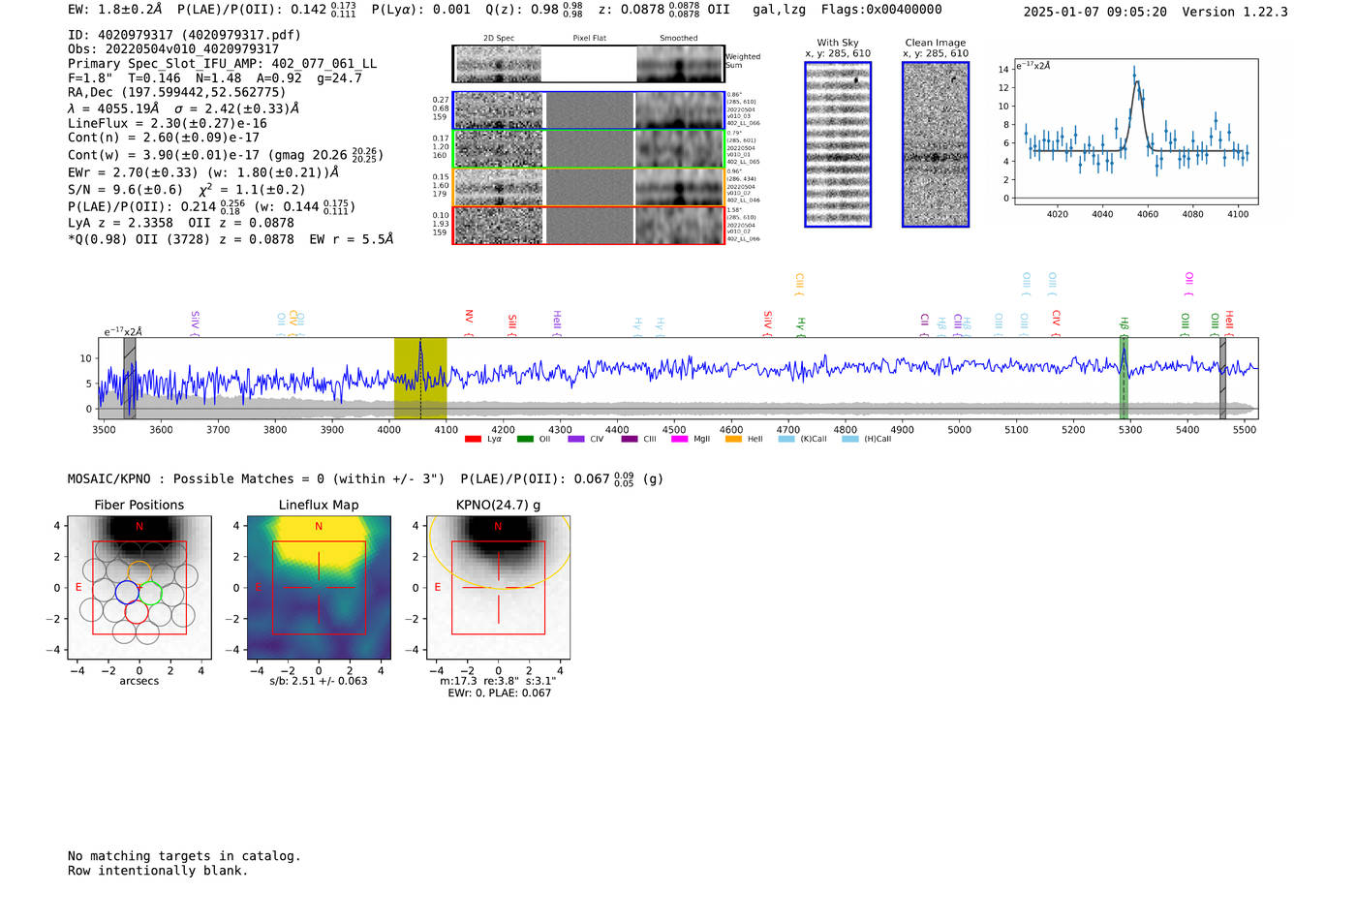Open the Fiber Positions plot
The width and height of the screenshot is (1356, 923).
tap(139, 587)
